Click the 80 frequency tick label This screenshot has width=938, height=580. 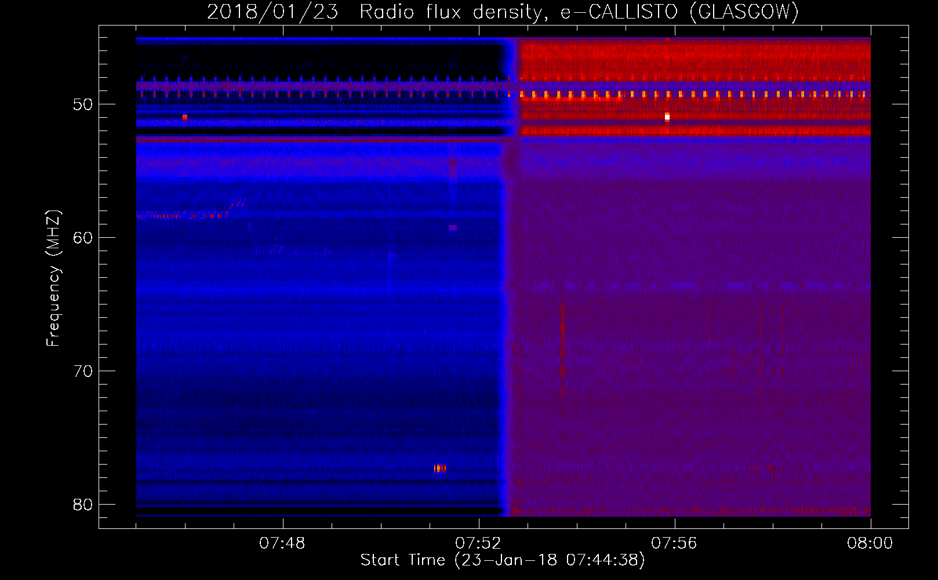pos(83,505)
